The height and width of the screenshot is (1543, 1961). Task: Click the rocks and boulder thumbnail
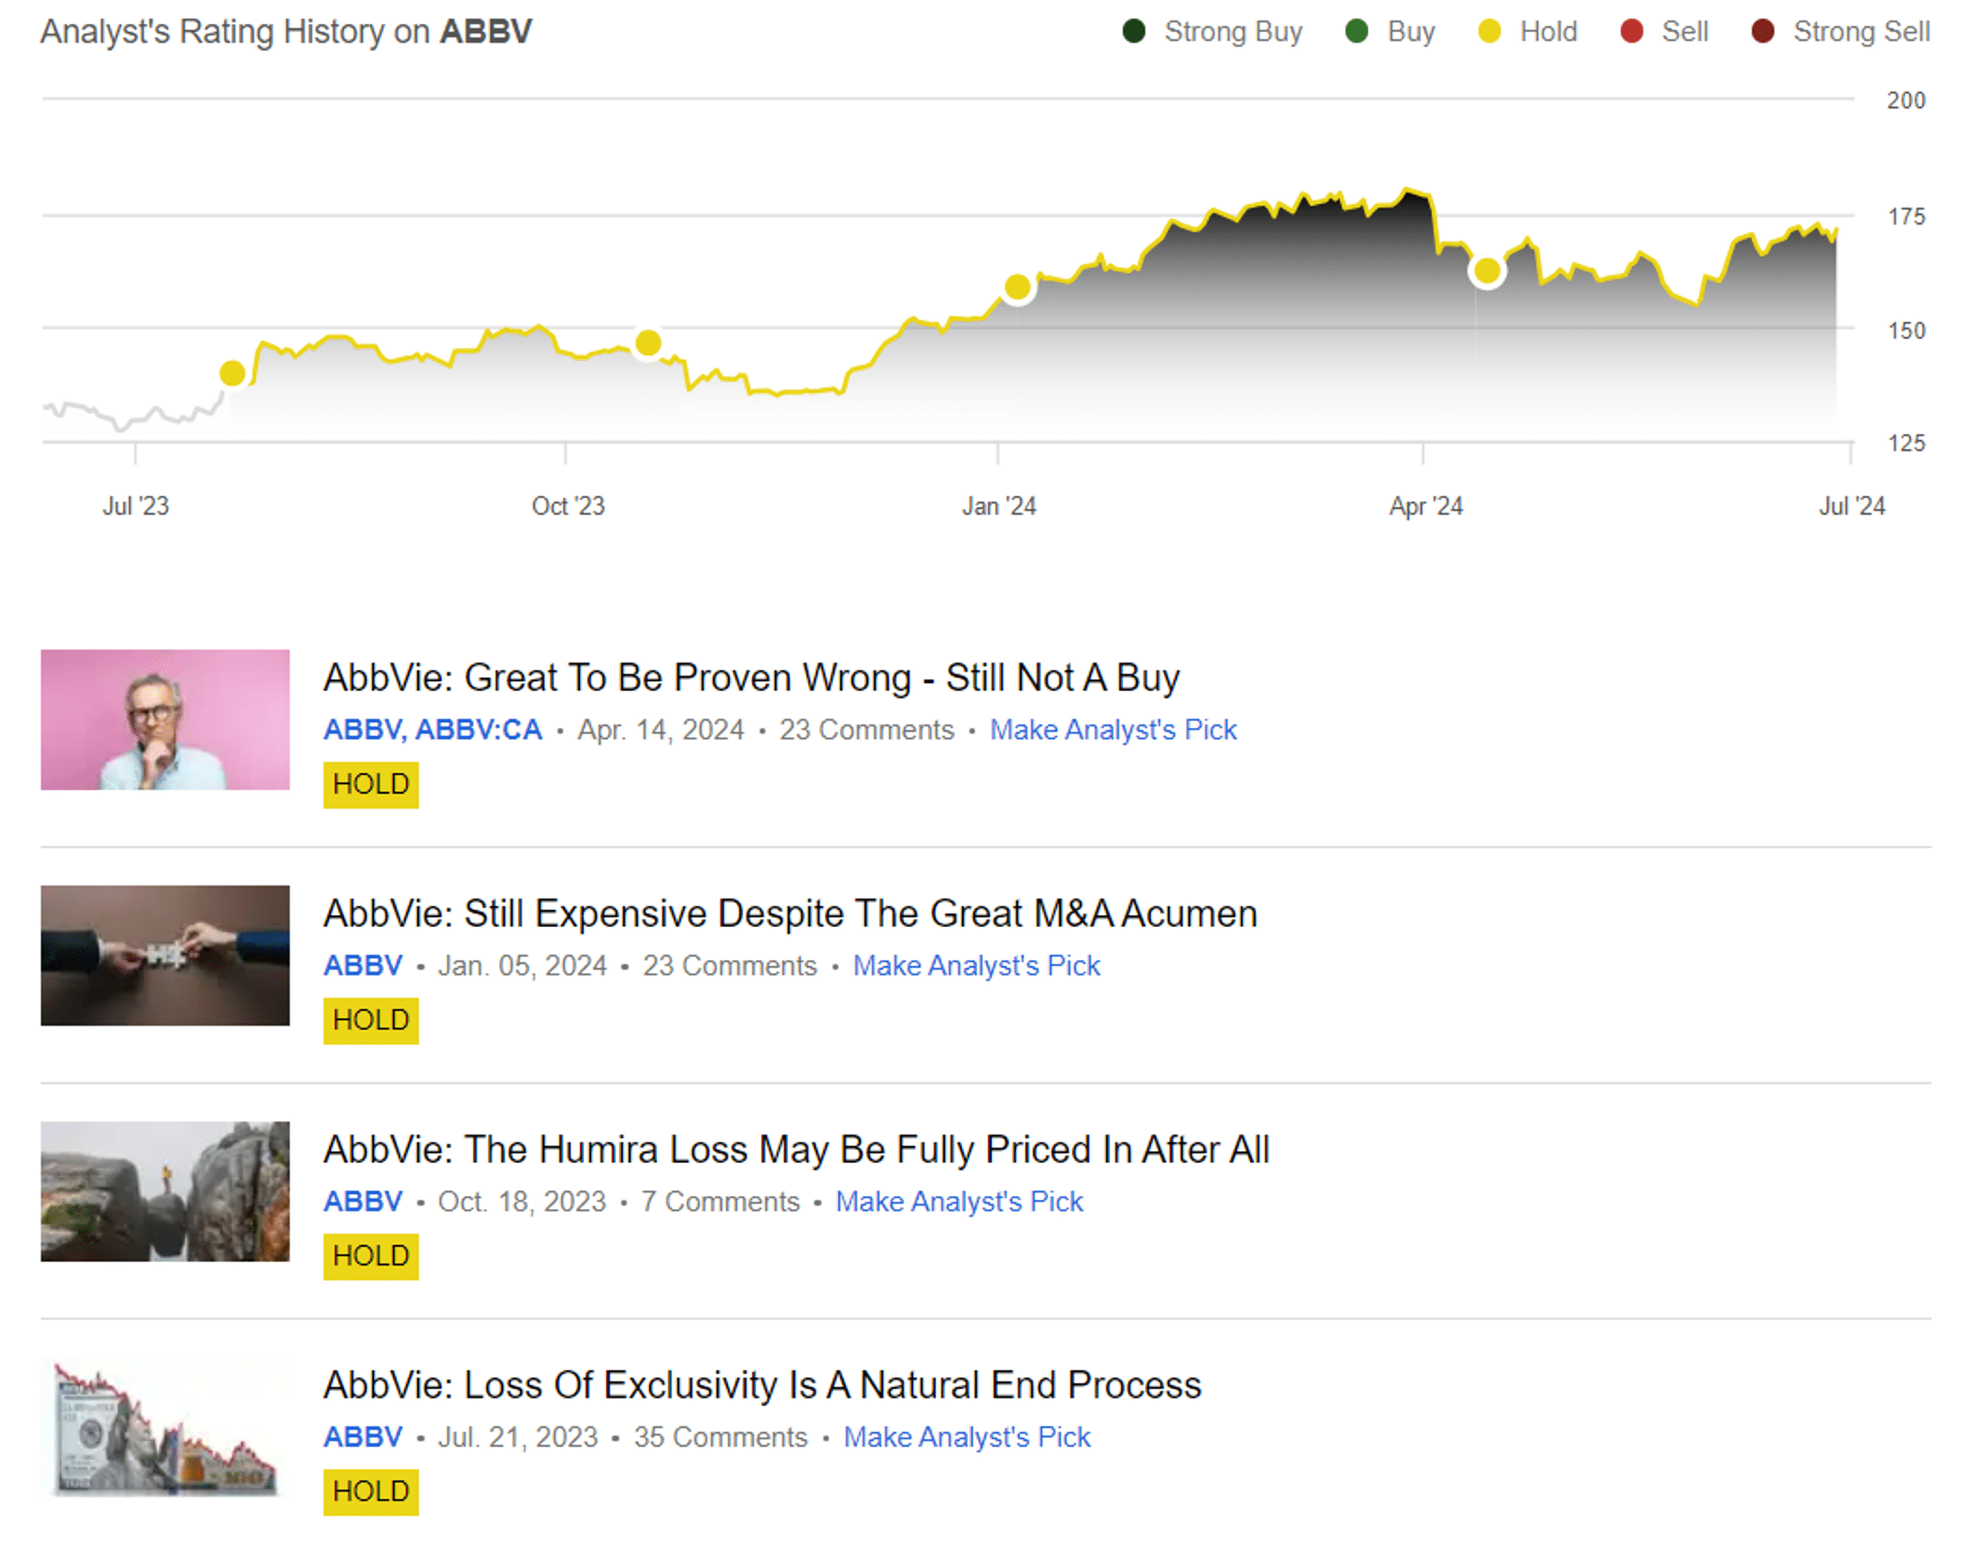165,1191
